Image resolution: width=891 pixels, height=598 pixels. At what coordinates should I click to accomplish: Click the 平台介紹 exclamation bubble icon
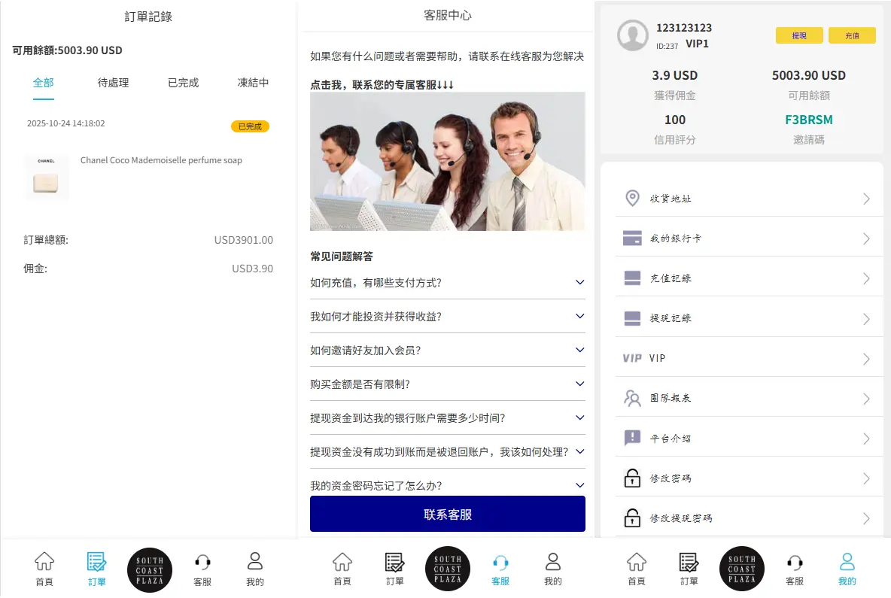[x=632, y=438]
